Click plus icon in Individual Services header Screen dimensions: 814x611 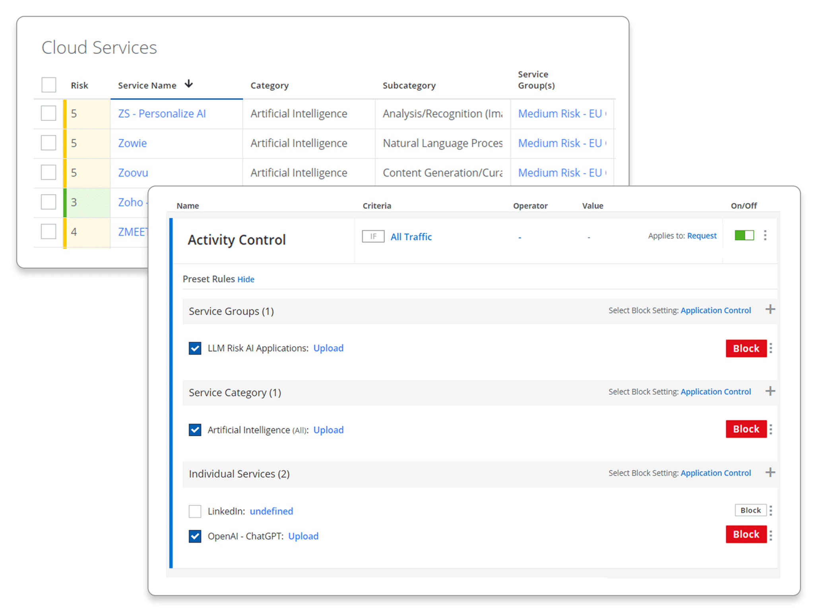click(x=770, y=473)
